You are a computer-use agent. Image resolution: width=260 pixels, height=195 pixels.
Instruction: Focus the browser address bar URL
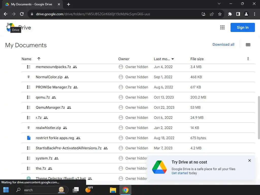tap(93, 14)
